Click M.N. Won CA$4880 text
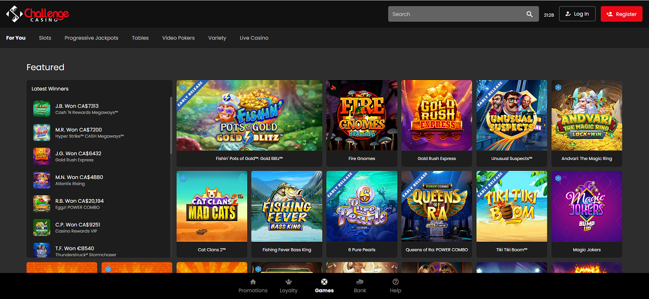This screenshot has width=649, height=299. [x=79, y=177]
